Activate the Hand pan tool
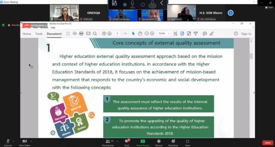 point(140,33)
